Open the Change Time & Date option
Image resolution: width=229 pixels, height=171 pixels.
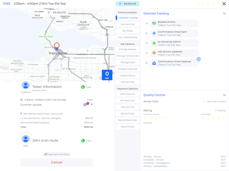[128, 56]
